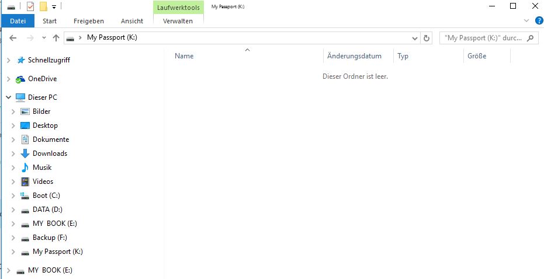Expand the Desktop folder node
This screenshot has height=279, width=544.
13,125
